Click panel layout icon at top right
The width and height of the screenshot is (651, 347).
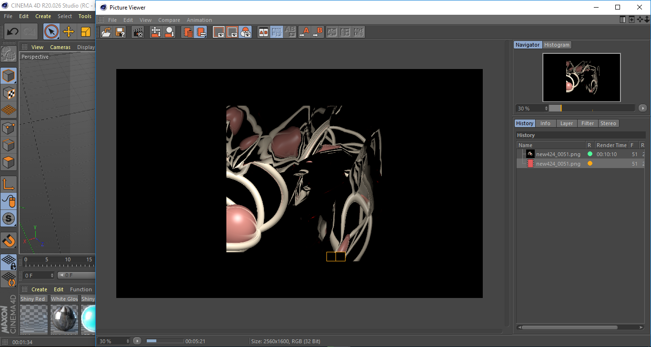coord(622,20)
